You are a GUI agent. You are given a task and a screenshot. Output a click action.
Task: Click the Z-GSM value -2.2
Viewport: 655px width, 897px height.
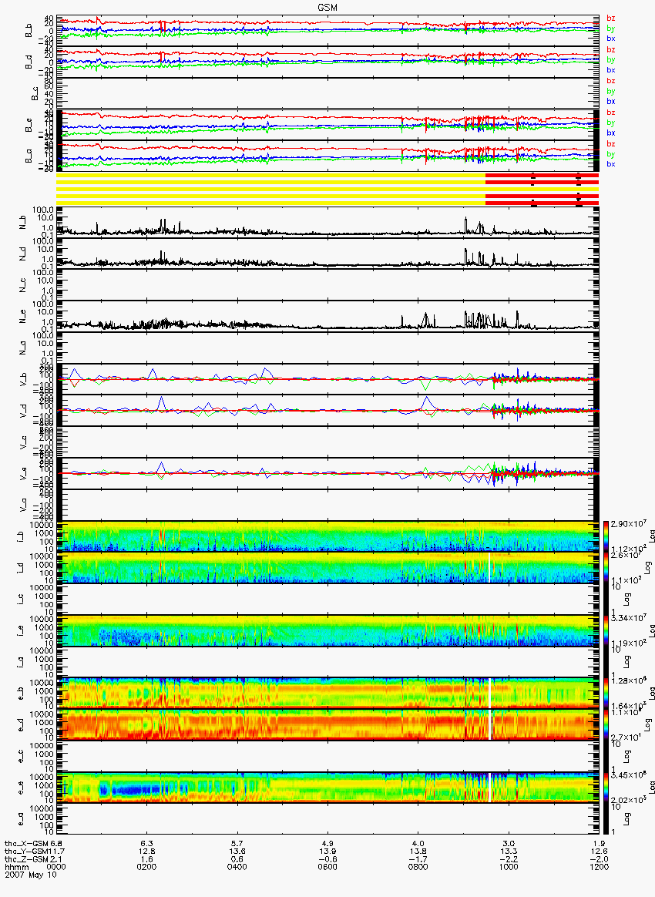tap(509, 859)
